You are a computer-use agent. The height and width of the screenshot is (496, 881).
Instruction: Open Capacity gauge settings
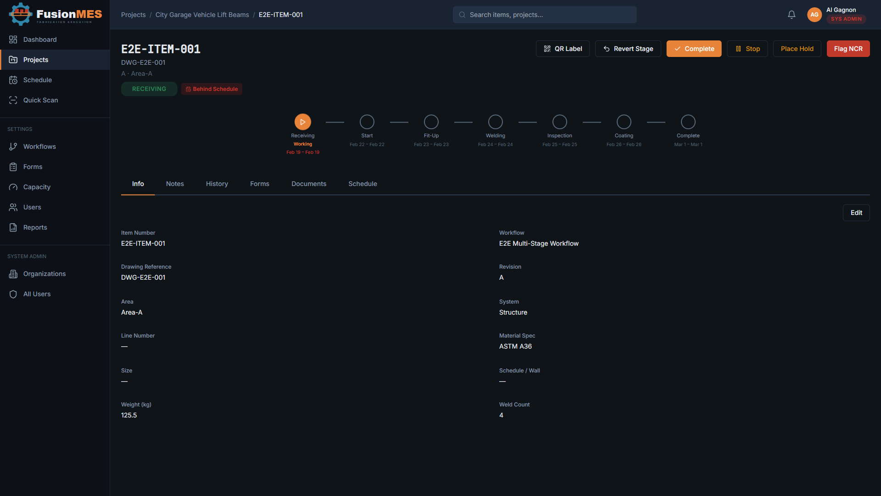(37, 187)
